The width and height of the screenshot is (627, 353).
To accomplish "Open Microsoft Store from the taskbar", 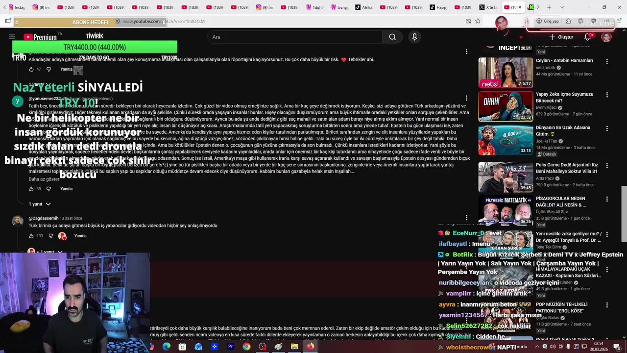I will coord(182,347).
